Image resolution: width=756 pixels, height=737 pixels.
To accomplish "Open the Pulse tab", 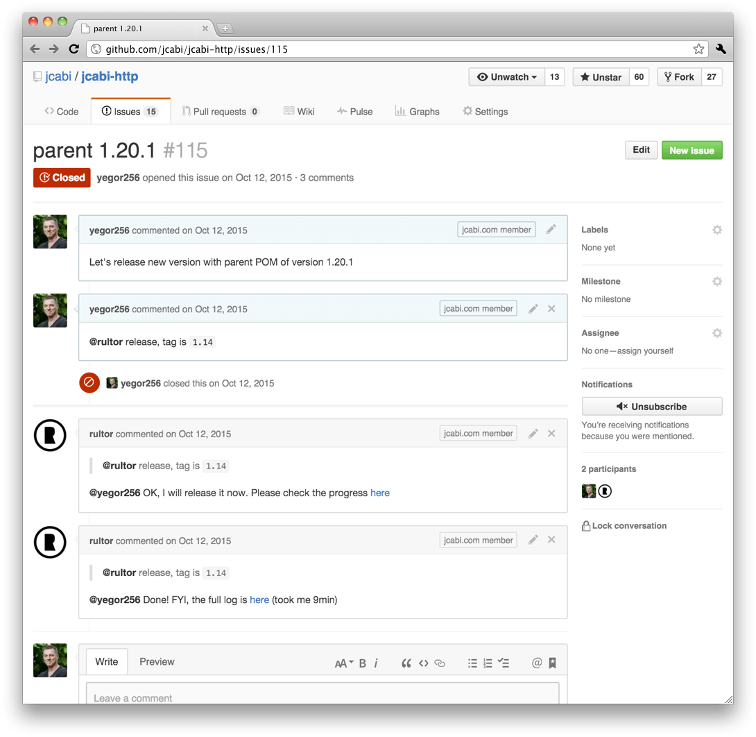I will 355,112.
